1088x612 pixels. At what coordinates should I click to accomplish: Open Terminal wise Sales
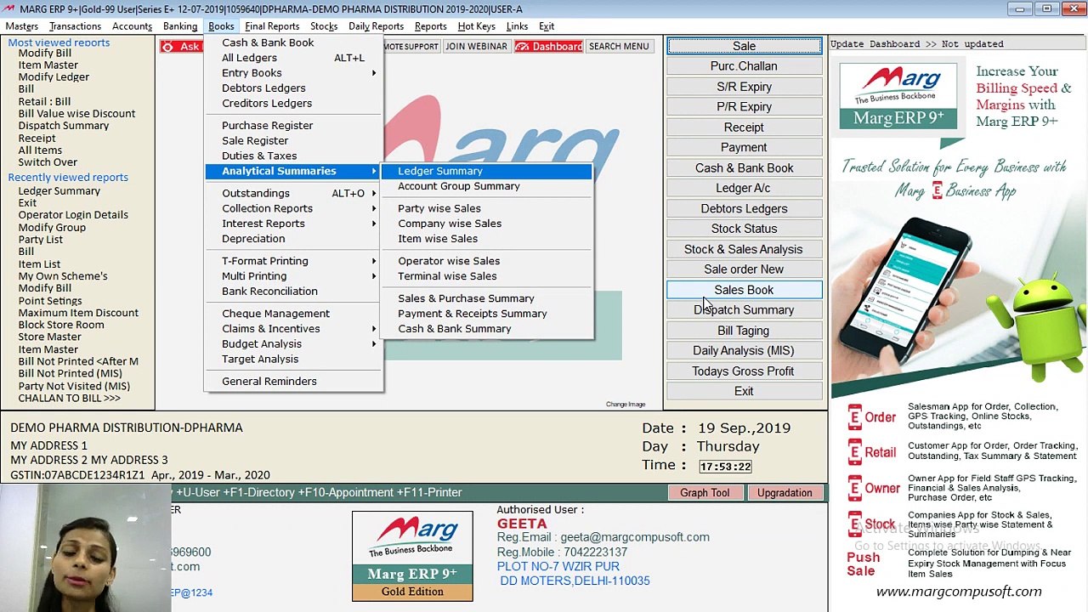486,276
